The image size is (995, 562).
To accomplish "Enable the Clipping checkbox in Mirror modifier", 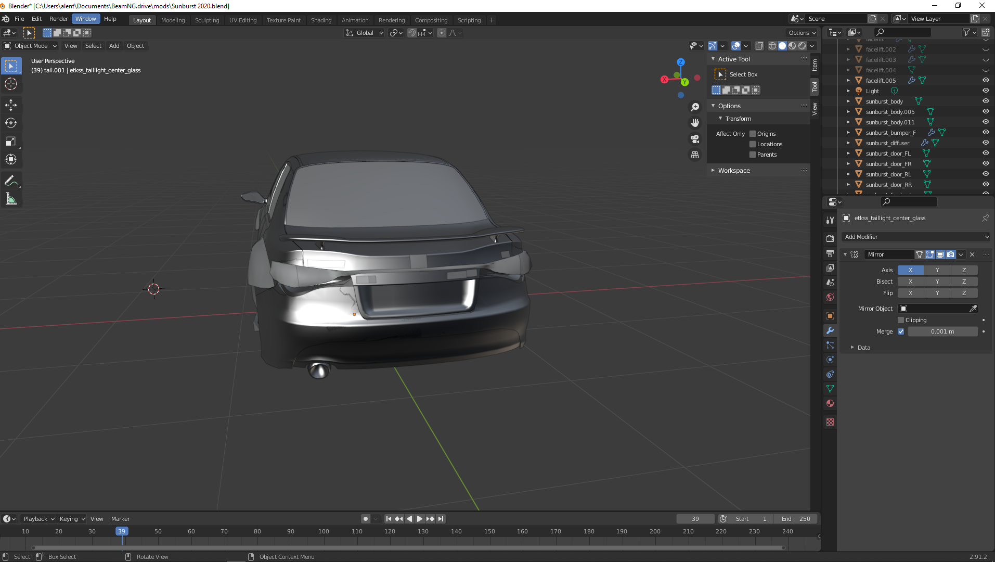I will coord(901,320).
